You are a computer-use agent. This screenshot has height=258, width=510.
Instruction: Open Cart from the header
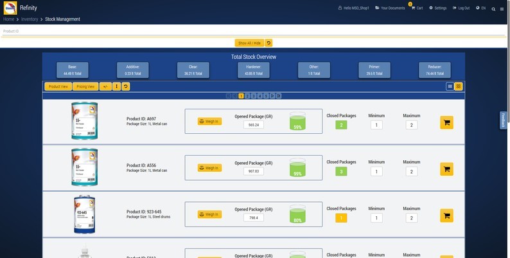[x=418, y=8]
